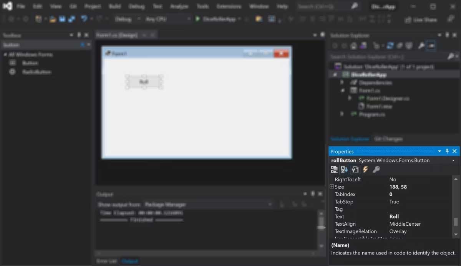Select the Roll button on the form
The height and width of the screenshot is (266, 461).
coord(144,81)
